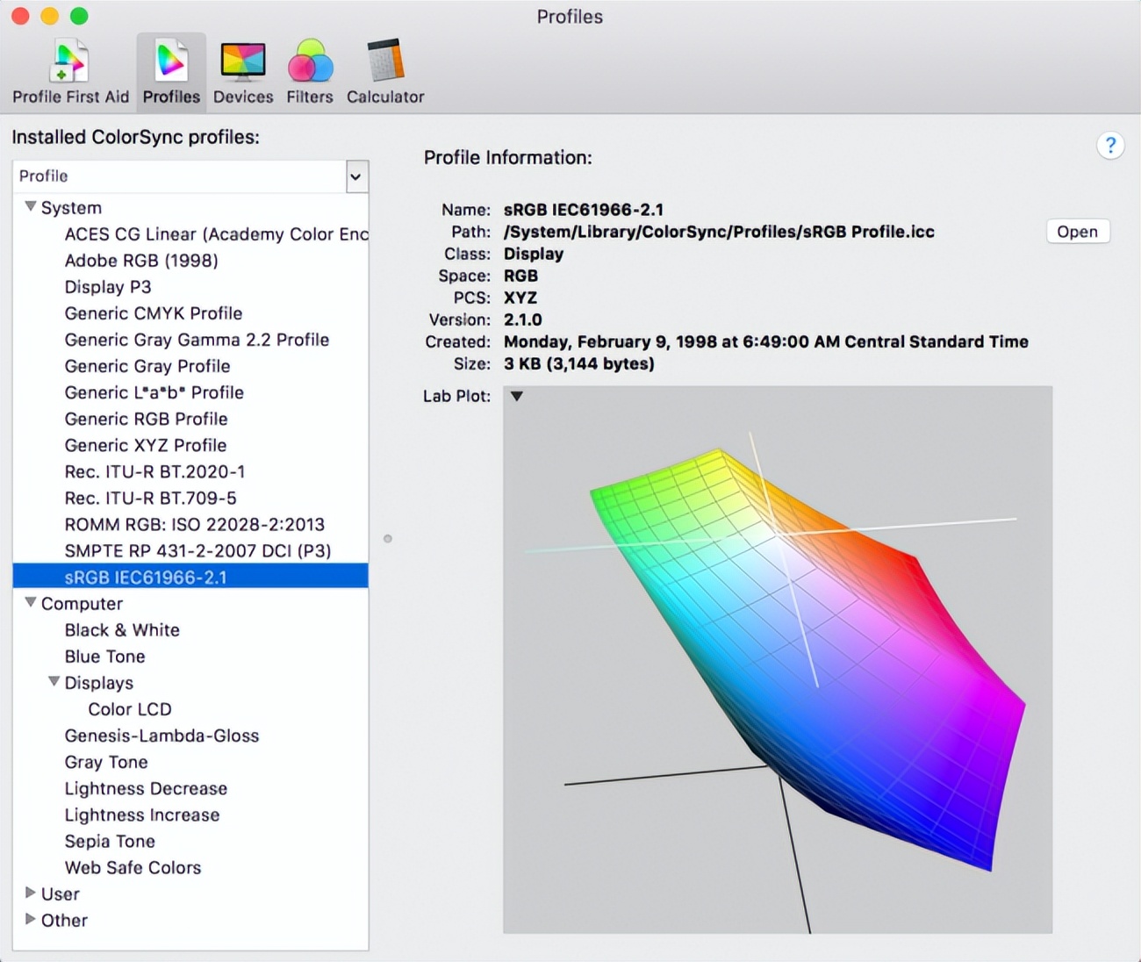Select the Display P3 profile
Viewport: 1141px width, 962px height.
click(108, 287)
